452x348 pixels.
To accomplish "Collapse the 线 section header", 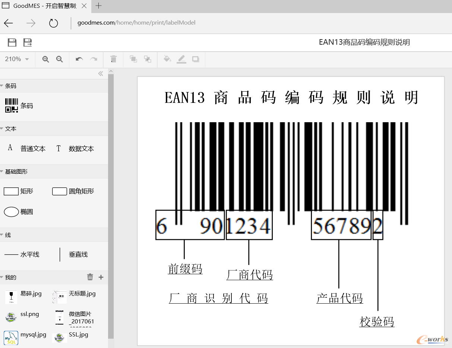I will tap(54, 235).
